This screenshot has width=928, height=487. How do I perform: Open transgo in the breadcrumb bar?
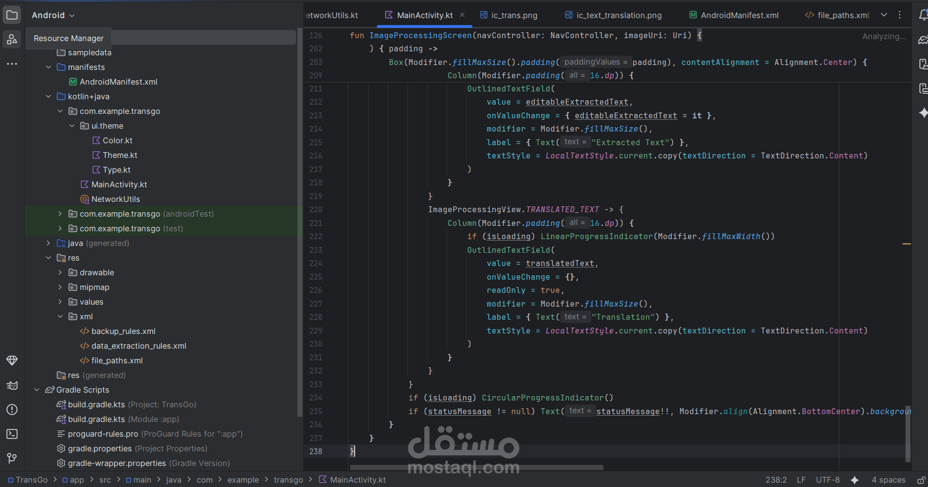coord(289,480)
